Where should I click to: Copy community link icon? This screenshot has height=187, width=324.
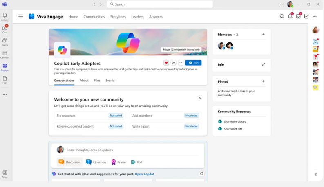tap(174, 63)
